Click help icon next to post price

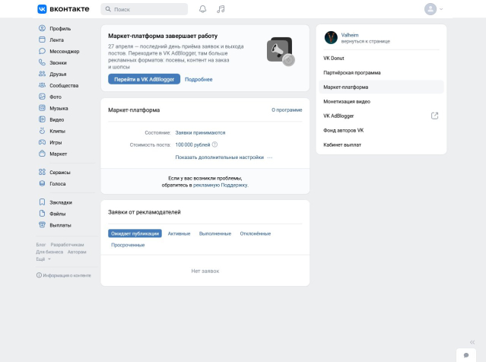pyautogui.click(x=215, y=144)
